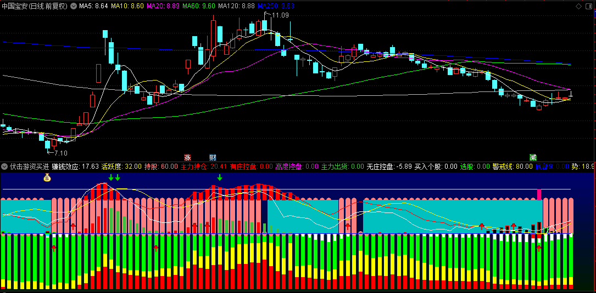596x293 pixels.
Task: Select 买入个股: 0.00 indicator value
Action: pyautogui.click(x=436, y=166)
